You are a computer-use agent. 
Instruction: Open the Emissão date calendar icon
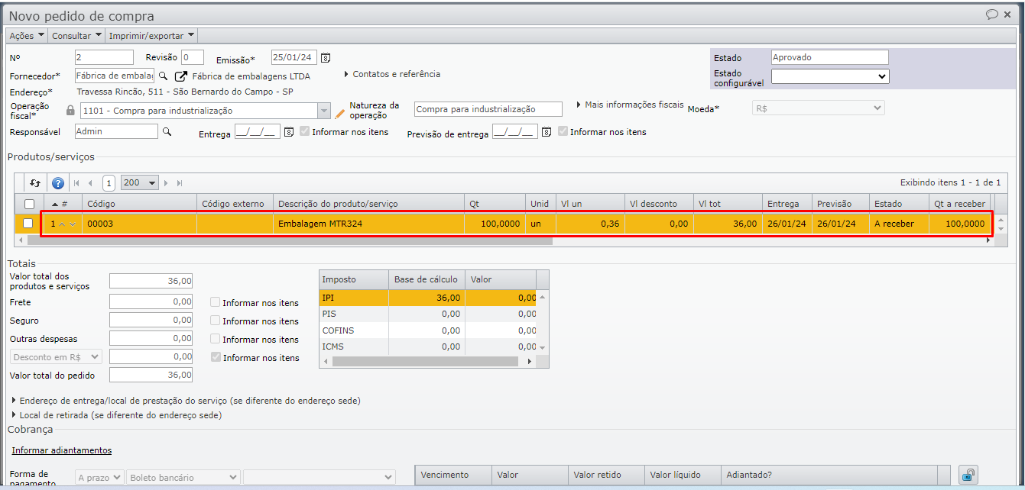326,58
